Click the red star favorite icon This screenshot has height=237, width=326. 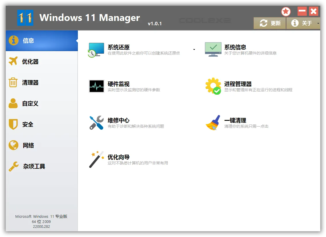point(286,12)
